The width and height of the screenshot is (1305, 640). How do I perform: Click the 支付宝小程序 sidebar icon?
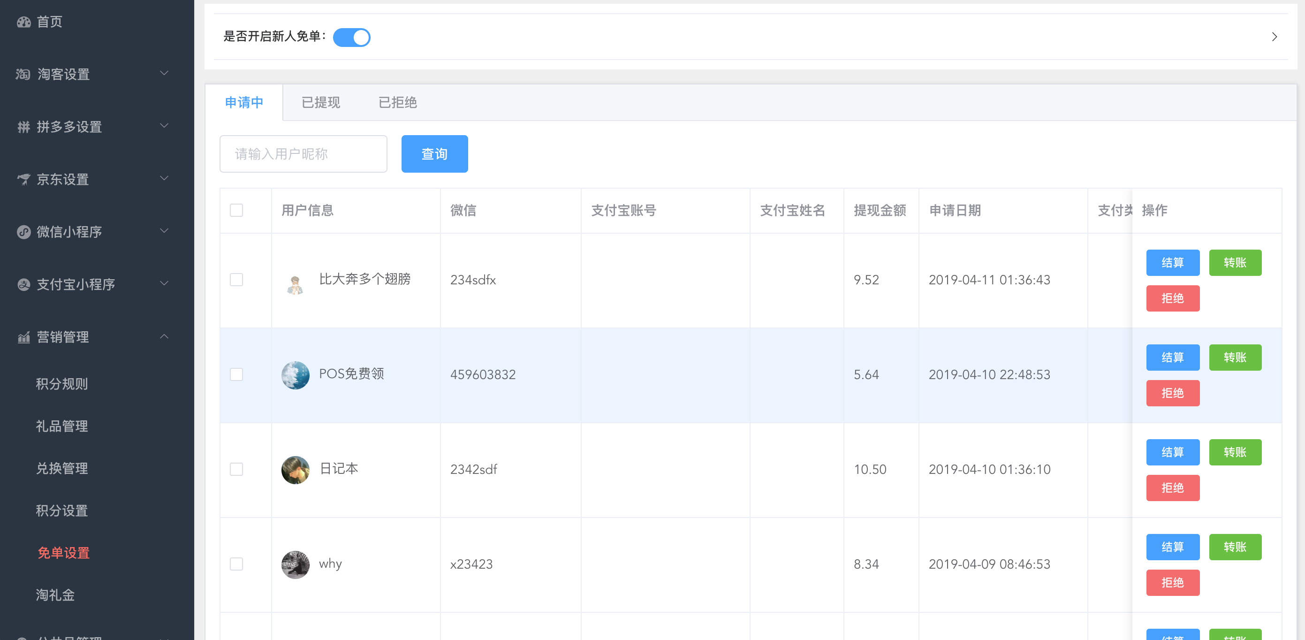coord(23,285)
